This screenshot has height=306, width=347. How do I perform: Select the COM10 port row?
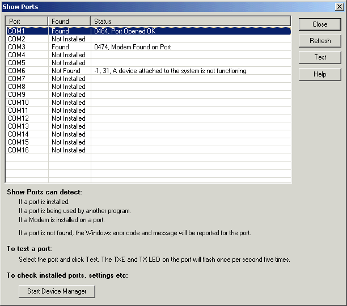click(x=149, y=103)
